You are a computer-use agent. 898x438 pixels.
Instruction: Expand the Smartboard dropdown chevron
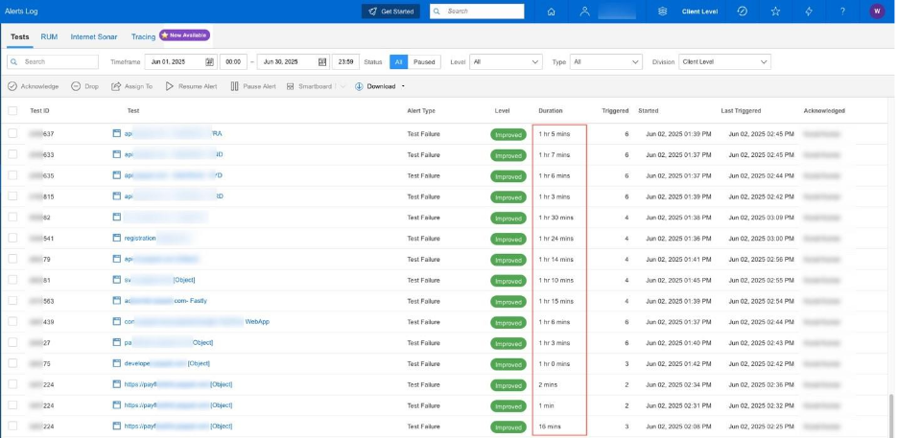[x=343, y=86]
